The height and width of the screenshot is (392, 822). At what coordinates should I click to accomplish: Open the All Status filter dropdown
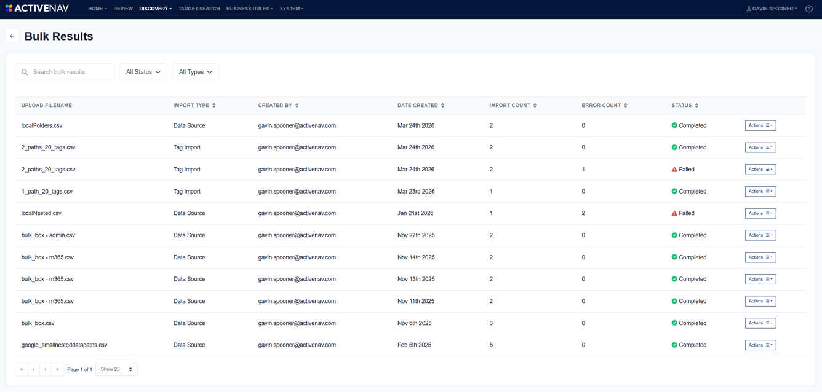coord(143,72)
